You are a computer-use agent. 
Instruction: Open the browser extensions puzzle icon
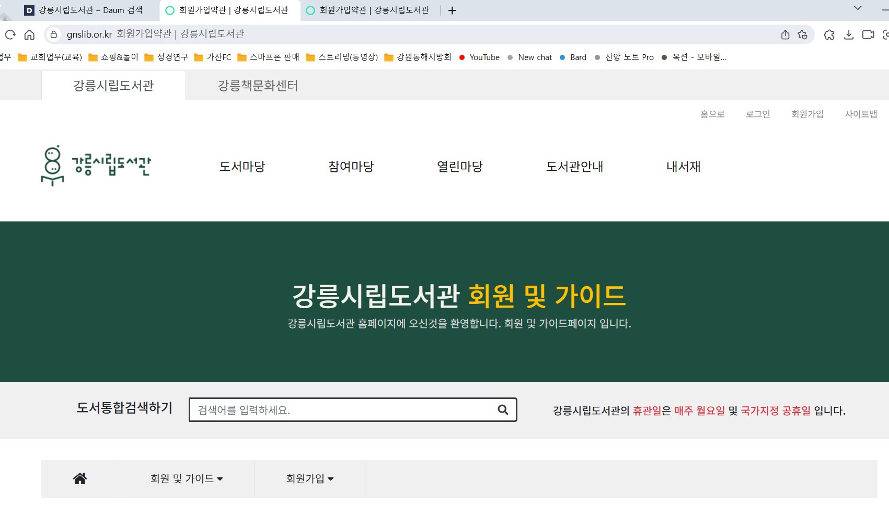tap(829, 34)
